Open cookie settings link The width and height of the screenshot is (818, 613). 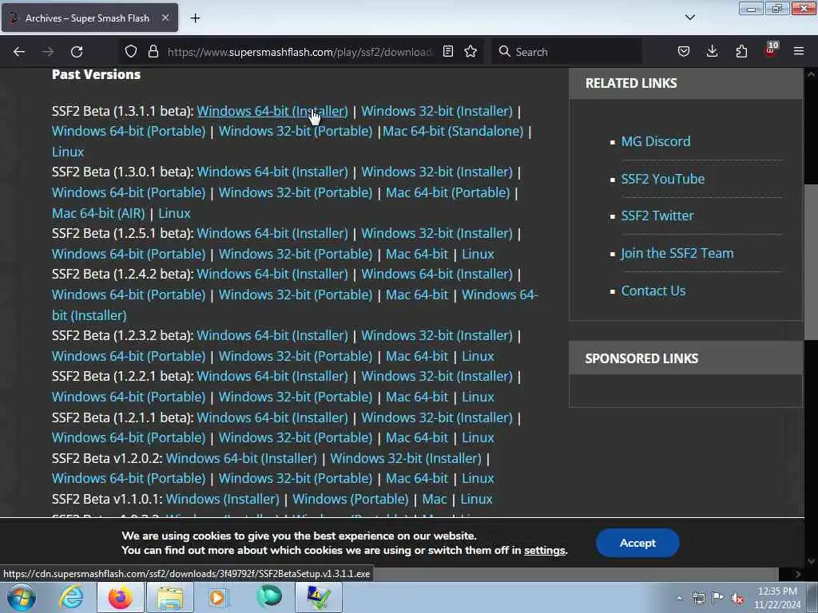[x=544, y=551]
